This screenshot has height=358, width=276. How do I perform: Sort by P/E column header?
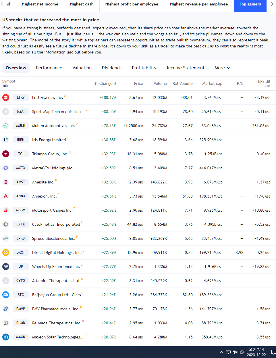[x=240, y=83]
